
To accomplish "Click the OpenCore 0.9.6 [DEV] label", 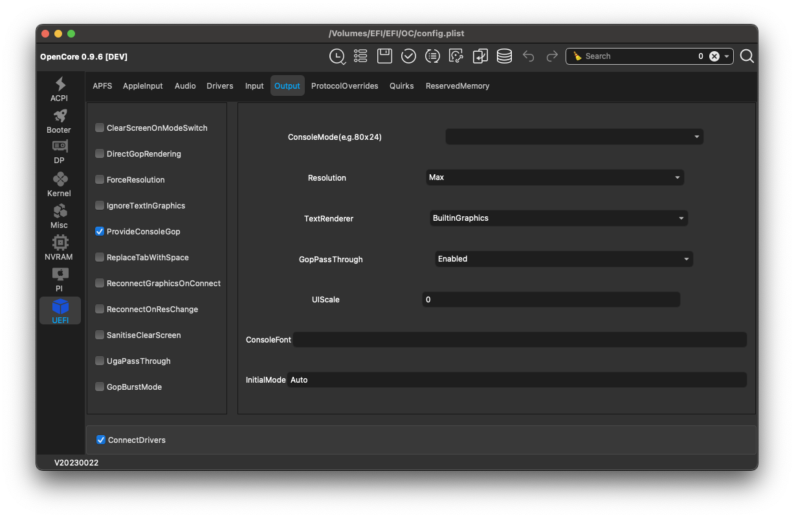I will 83,57.
